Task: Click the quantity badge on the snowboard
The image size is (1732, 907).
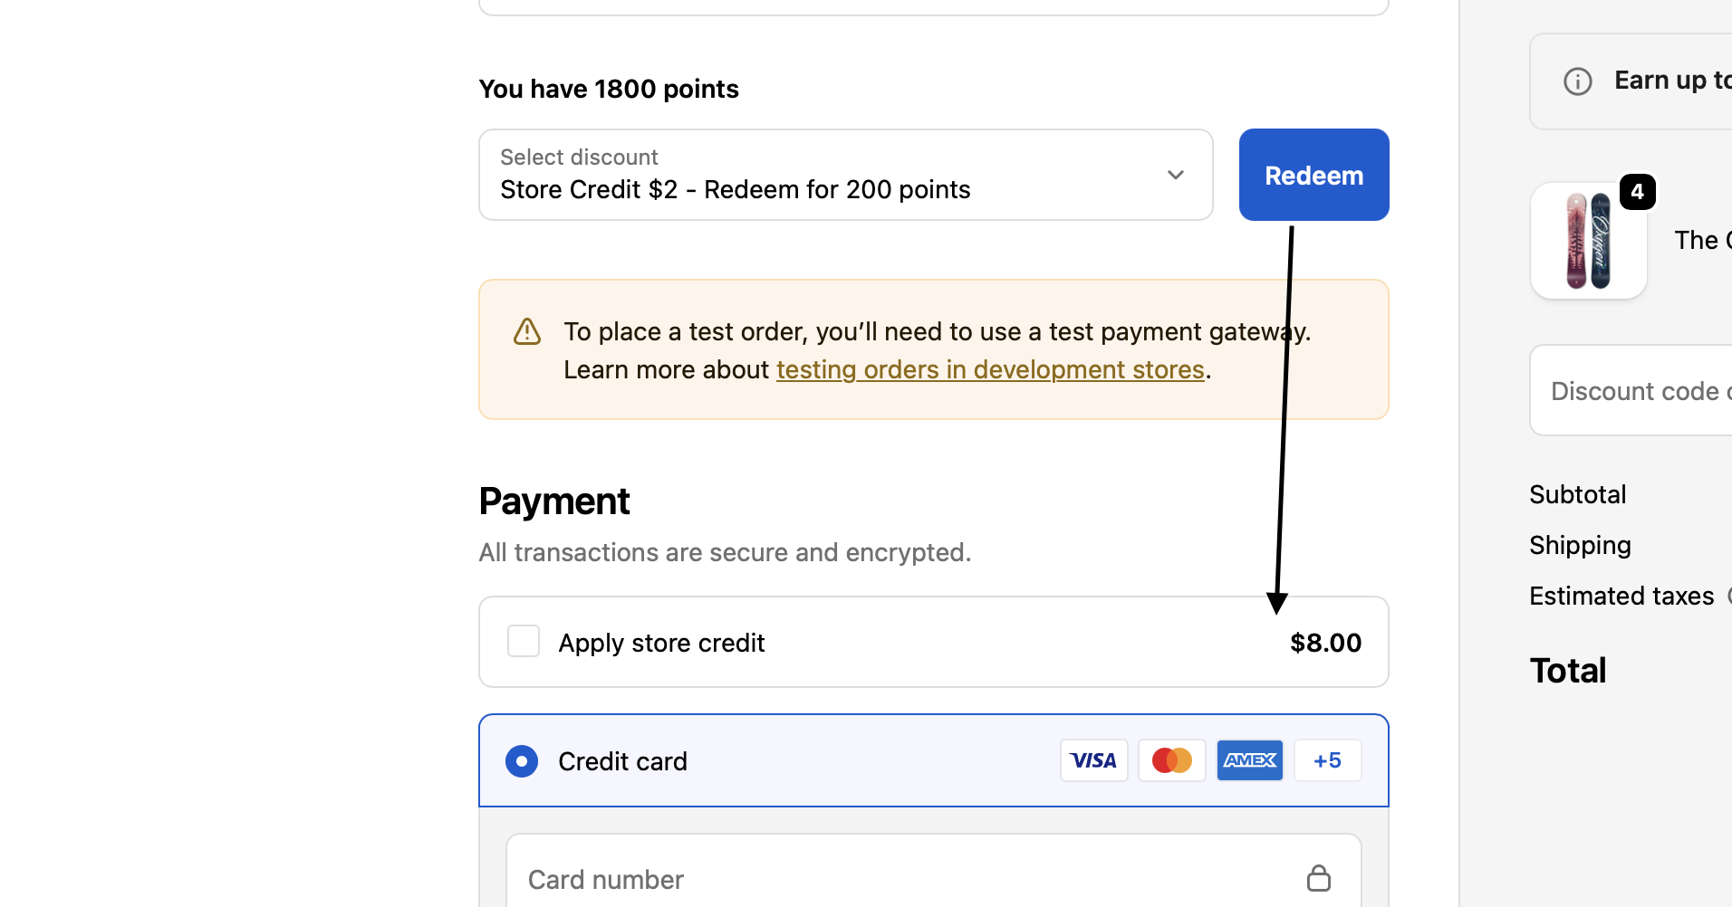Action: click(x=1637, y=192)
